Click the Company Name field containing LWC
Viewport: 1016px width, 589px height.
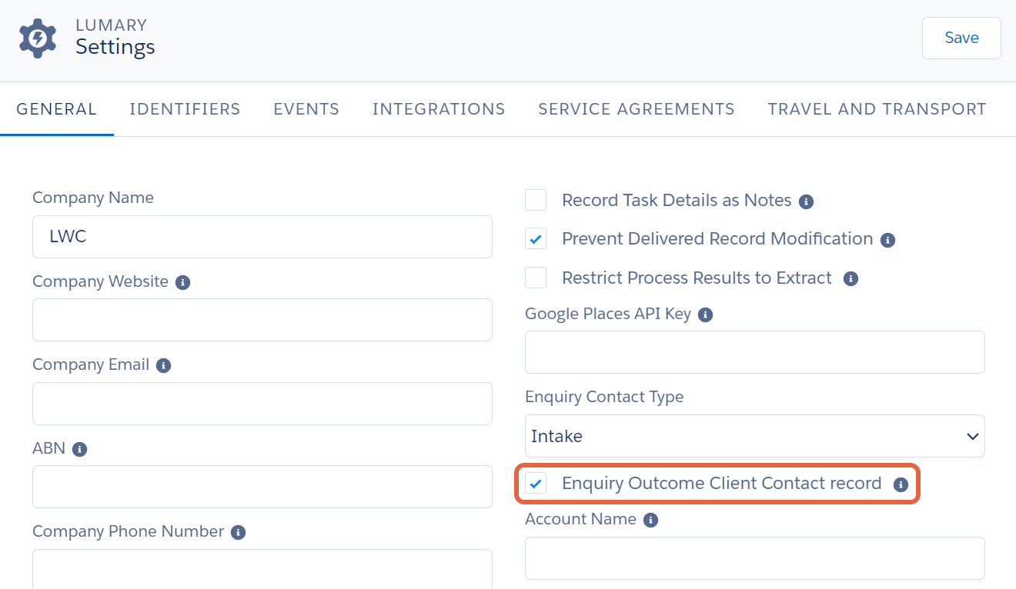pyautogui.click(x=262, y=237)
